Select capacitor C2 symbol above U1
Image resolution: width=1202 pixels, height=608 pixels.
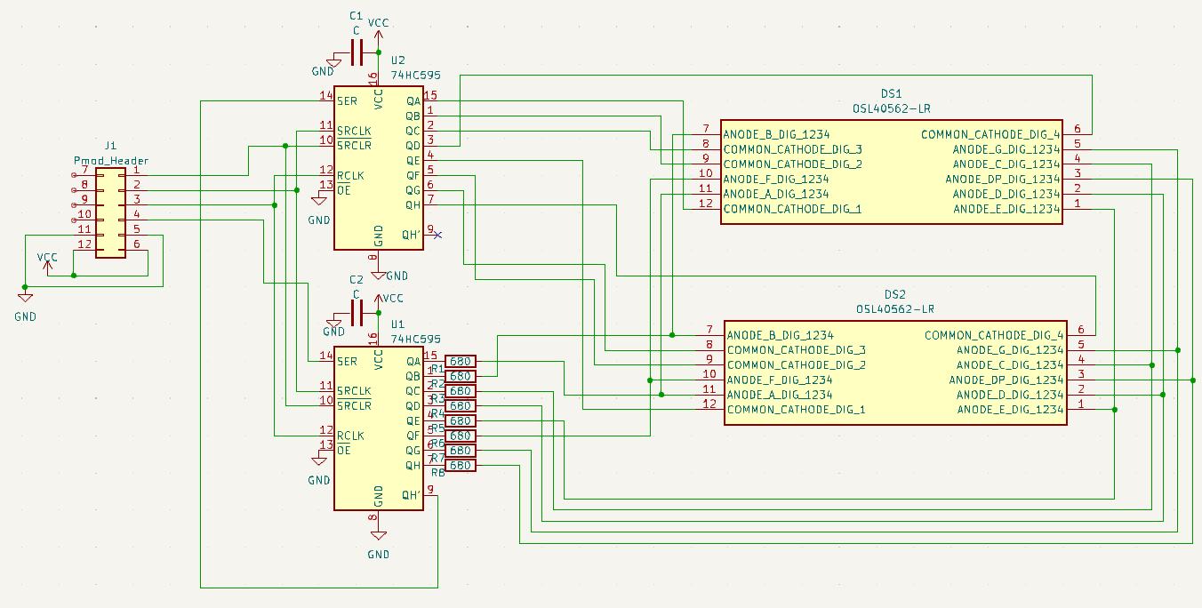(x=358, y=313)
